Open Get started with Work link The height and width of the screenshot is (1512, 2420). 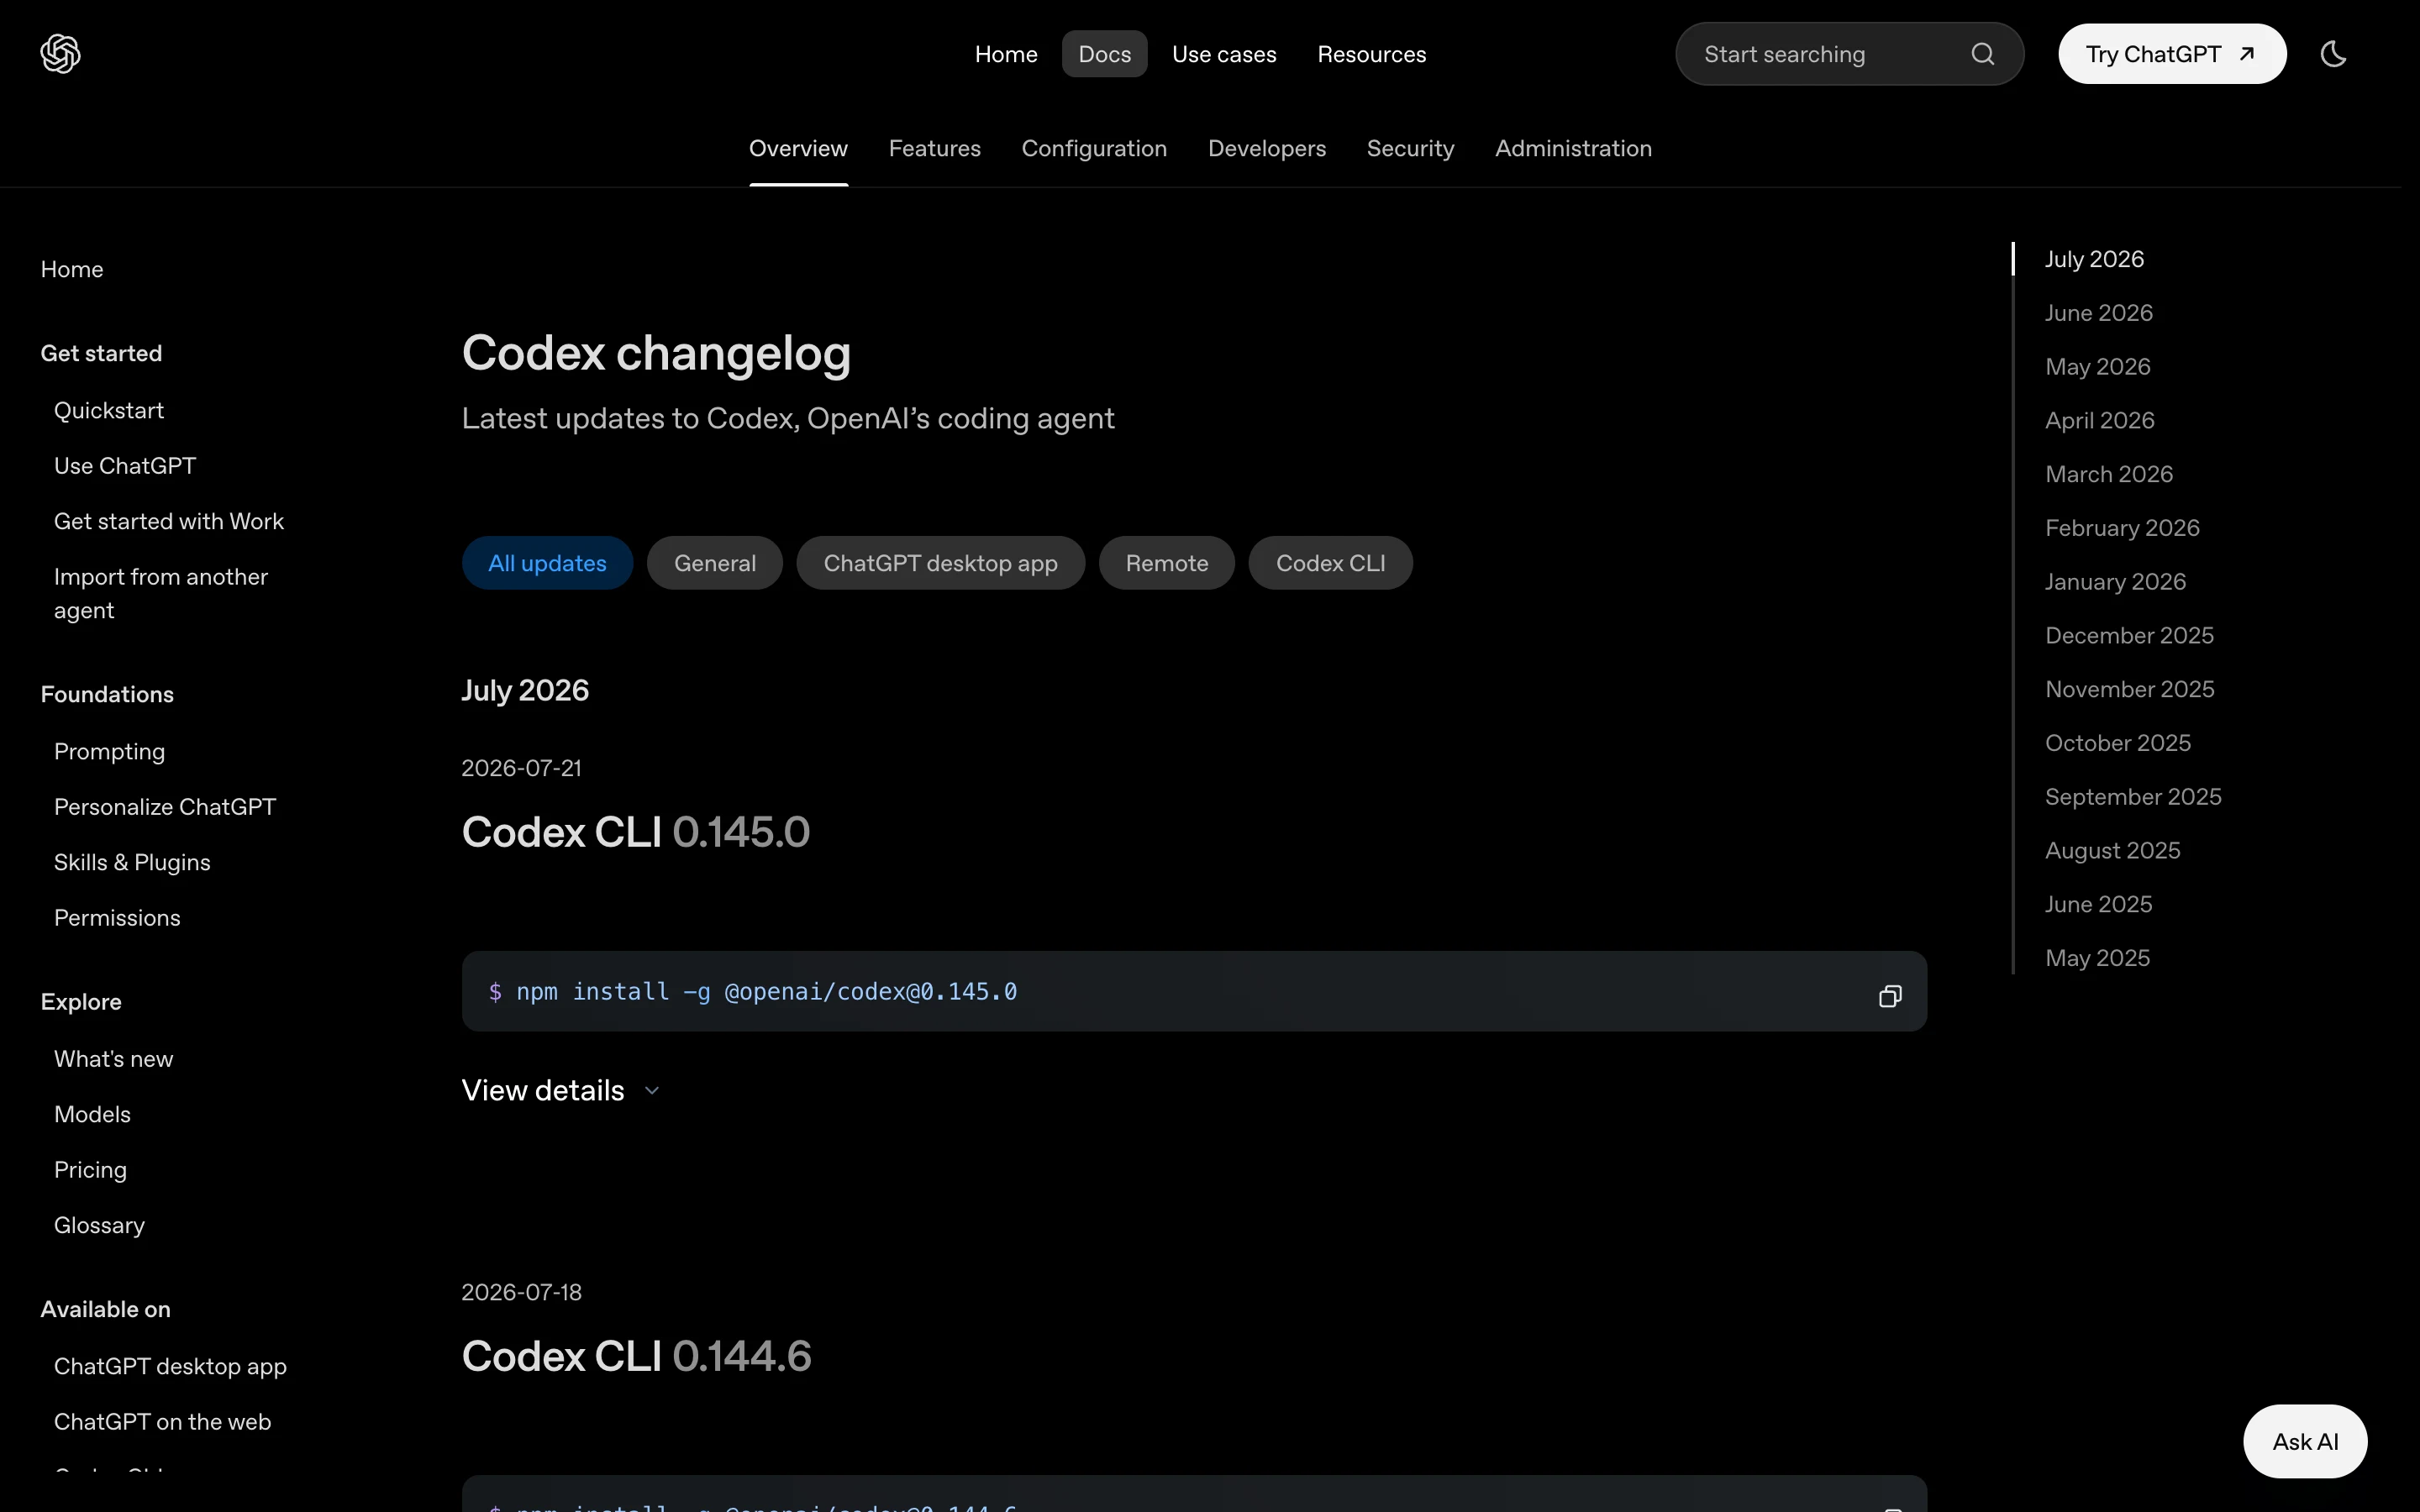[x=169, y=522]
